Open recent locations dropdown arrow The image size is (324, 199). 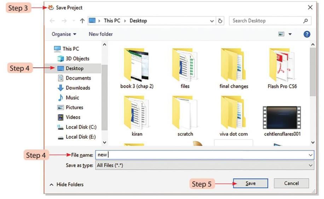click(x=74, y=20)
